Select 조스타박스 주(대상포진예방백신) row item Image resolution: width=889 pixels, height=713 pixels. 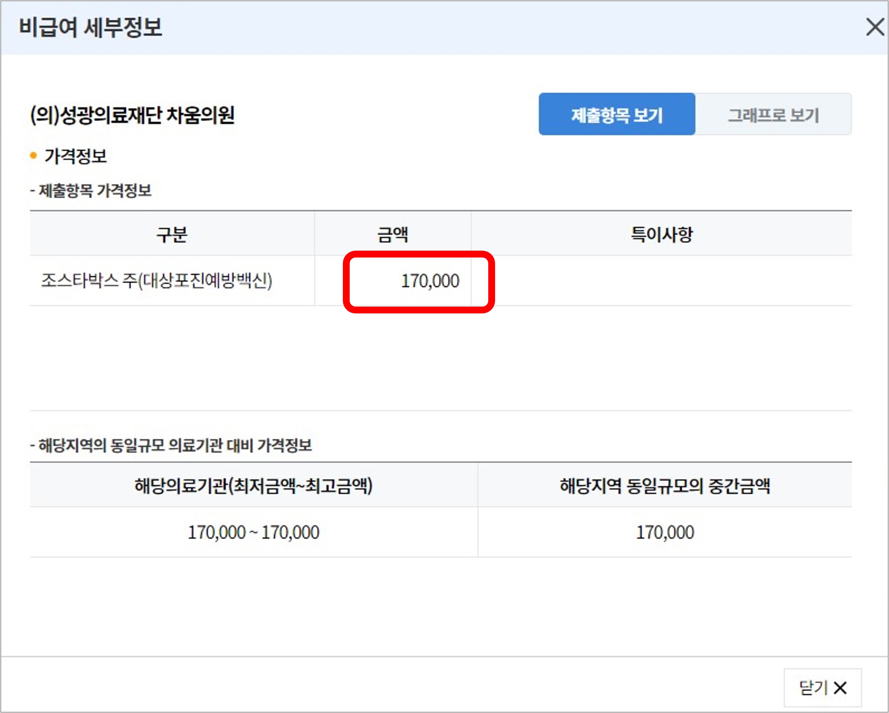click(x=157, y=281)
